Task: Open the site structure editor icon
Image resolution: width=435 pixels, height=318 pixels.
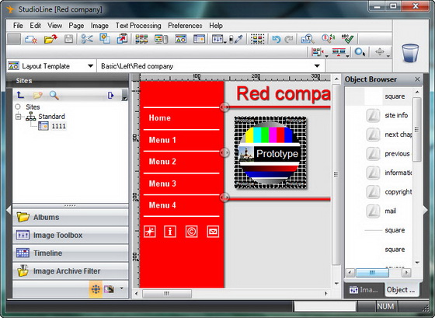Action: [x=141, y=39]
